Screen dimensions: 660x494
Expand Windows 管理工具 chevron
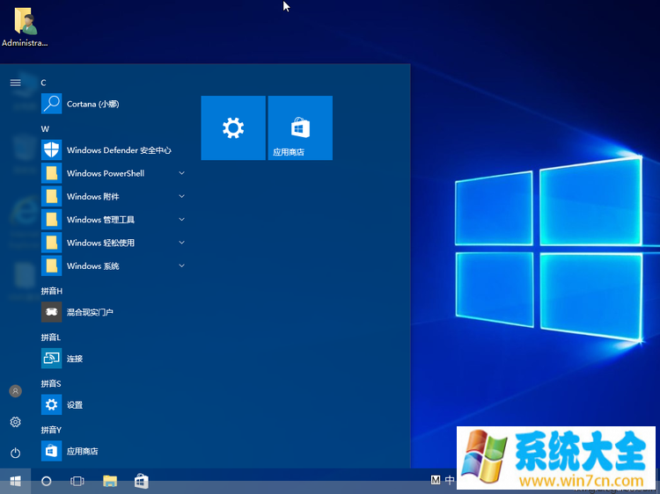tap(182, 220)
